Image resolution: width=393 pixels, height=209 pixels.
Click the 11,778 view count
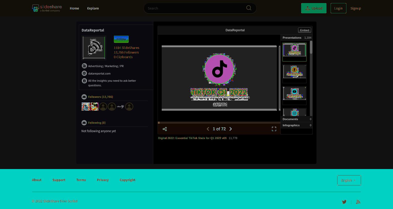pos(233,138)
